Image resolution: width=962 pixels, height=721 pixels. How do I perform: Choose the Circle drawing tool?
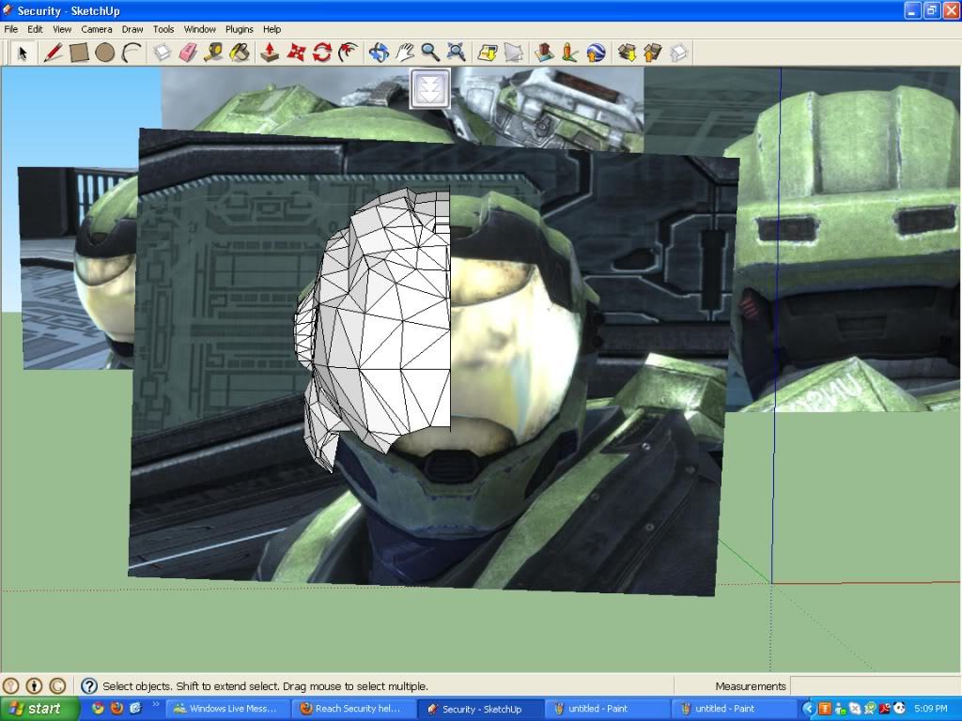coord(104,53)
